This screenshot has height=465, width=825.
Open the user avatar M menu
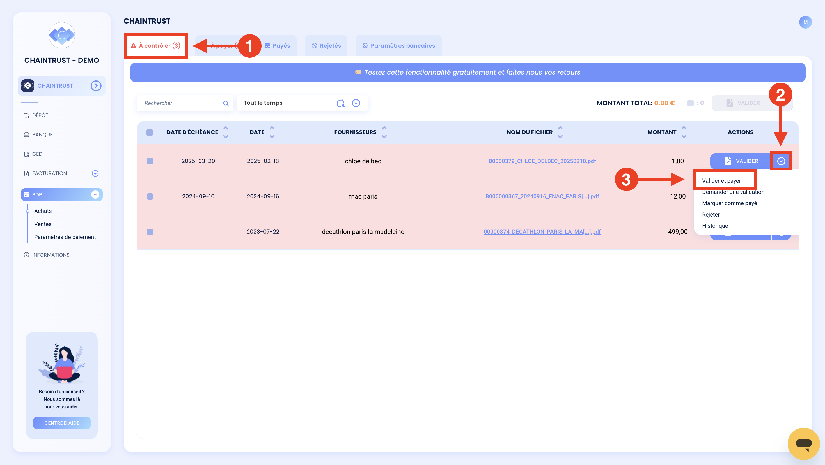(x=805, y=22)
